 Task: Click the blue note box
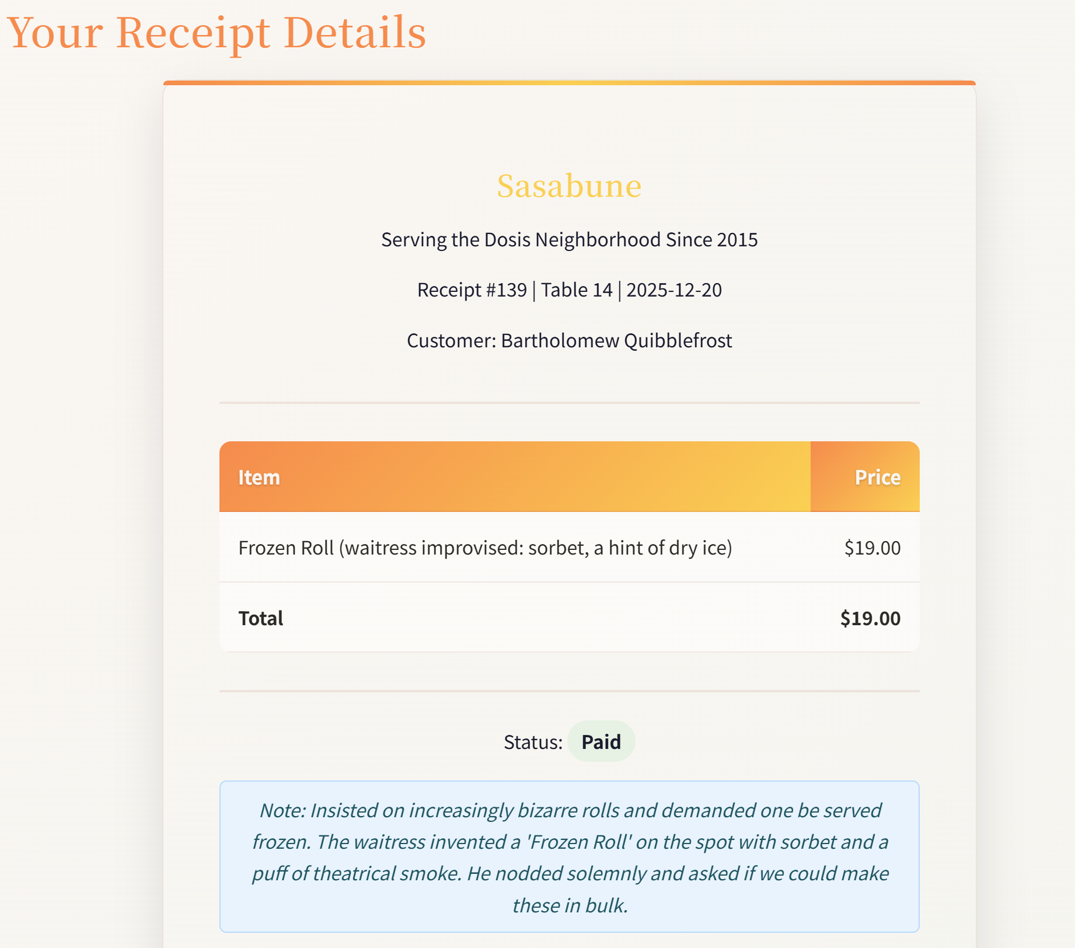coord(569,856)
